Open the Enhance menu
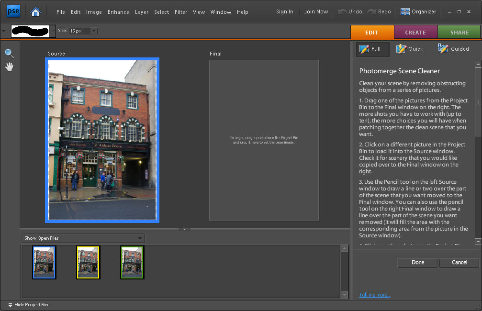Screen dimensions: 482x311 pyautogui.click(x=118, y=12)
